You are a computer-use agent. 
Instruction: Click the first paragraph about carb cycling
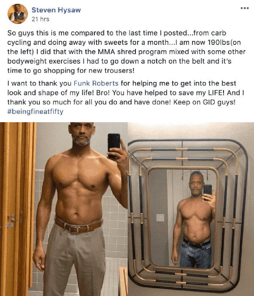coord(126,52)
